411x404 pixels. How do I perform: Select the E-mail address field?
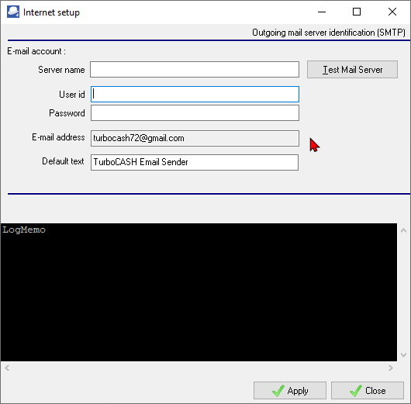(x=195, y=138)
